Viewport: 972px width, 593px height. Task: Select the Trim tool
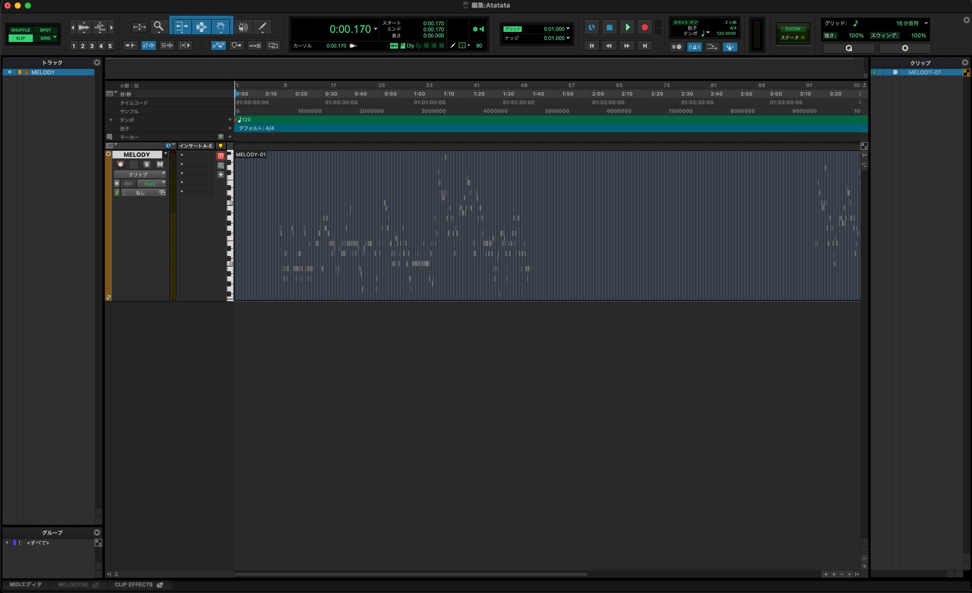coord(181,27)
